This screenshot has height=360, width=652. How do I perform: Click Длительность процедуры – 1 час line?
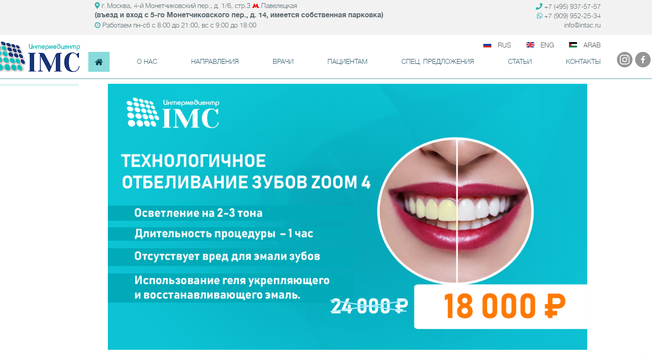[224, 234]
